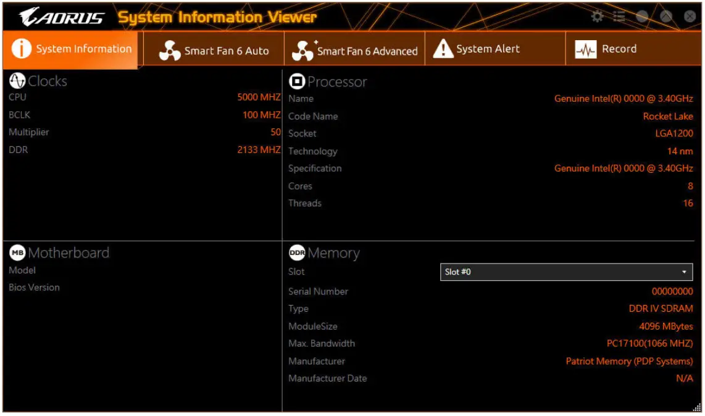Click the Processor section chip icon
705x416 pixels.
pyautogui.click(x=297, y=81)
